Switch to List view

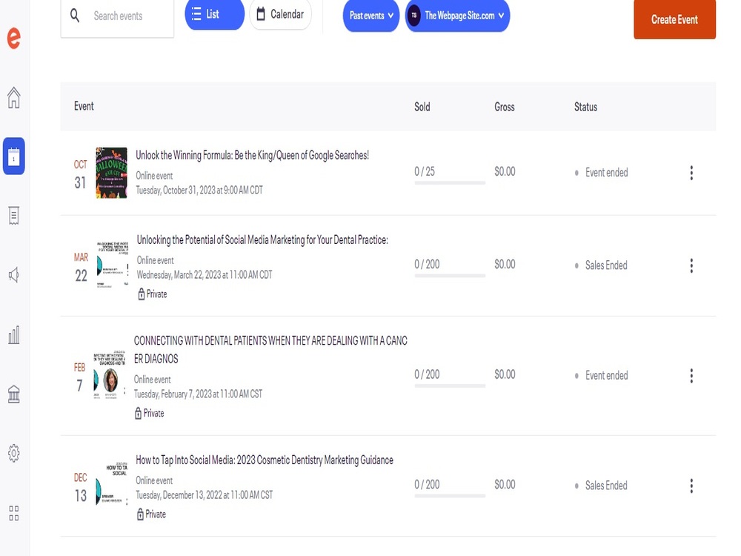tap(215, 14)
